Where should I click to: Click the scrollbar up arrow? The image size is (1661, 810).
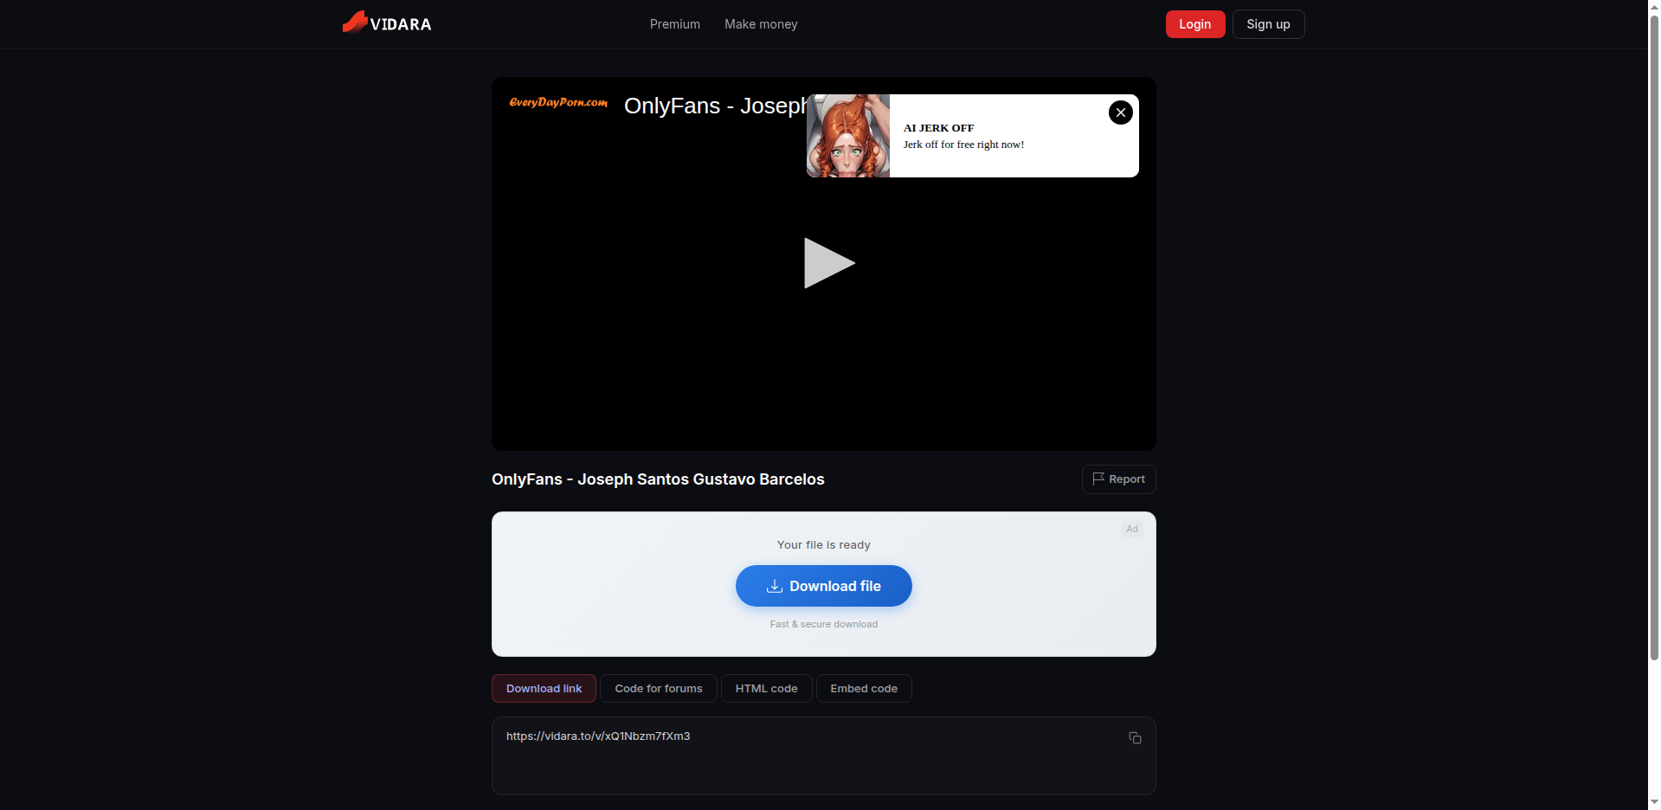1654,7
